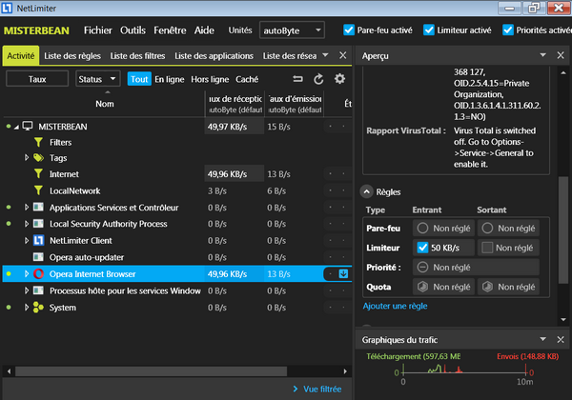Click the NetLimiter logo in title bar
572x400 pixels.
pyautogui.click(x=7, y=8)
